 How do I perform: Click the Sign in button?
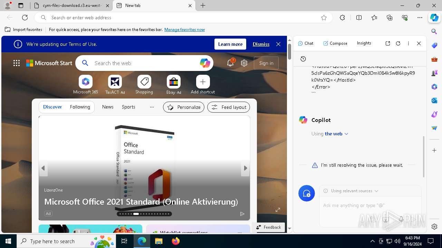[x=266, y=63]
